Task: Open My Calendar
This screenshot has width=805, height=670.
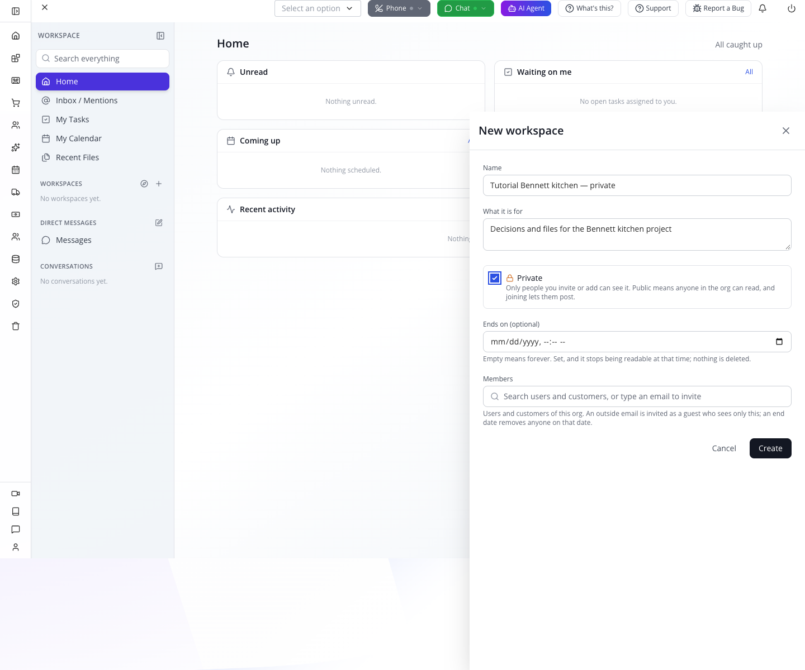Action: pyautogui.click(x=102, y=138)
